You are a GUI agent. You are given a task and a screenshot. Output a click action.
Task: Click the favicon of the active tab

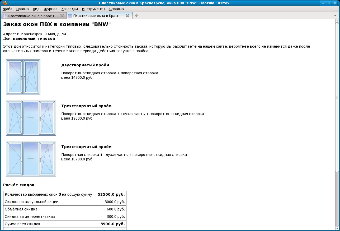pos(70,16)
